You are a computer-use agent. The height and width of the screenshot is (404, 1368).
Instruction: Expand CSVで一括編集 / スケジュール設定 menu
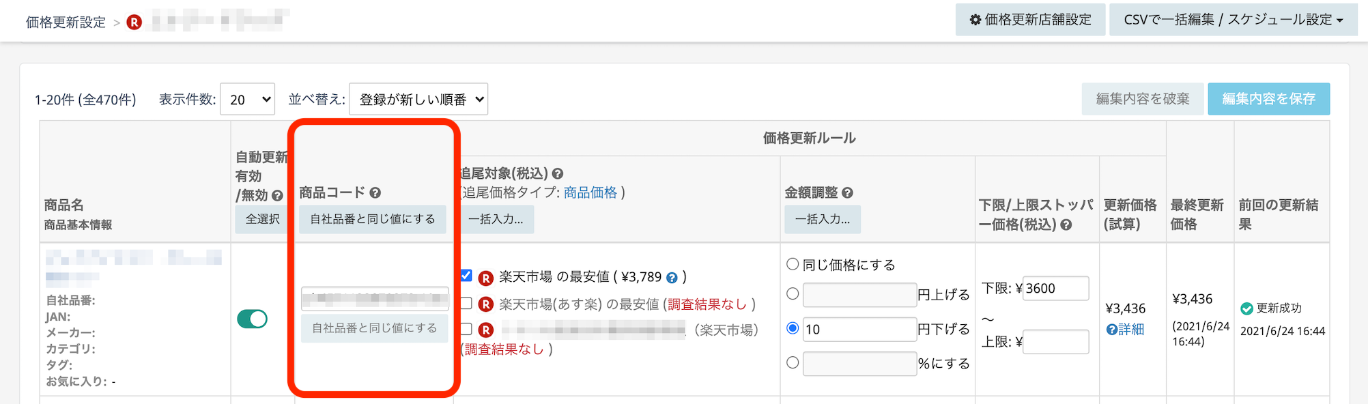coord(1233,20)
